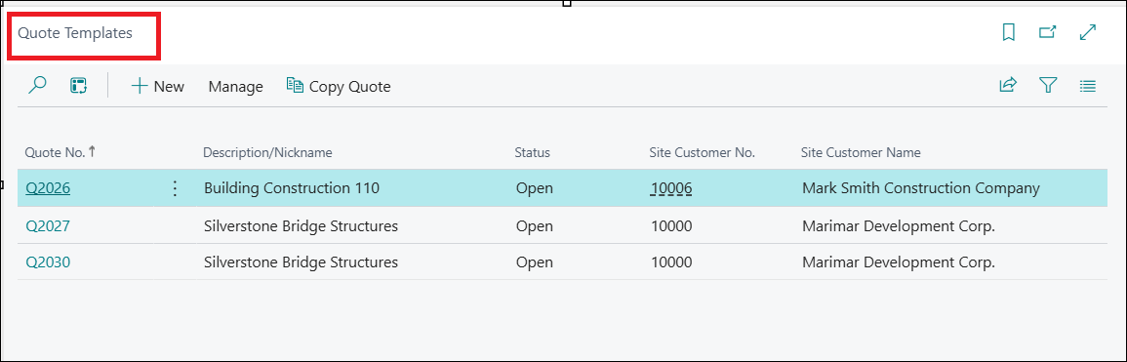Click the share icon in toolbar
This screenshot has width=1127, height=362.
point(1008,86)
